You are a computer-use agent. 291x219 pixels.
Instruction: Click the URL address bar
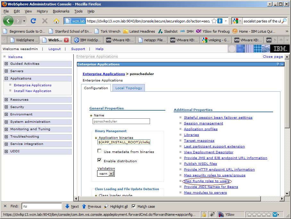148,21
